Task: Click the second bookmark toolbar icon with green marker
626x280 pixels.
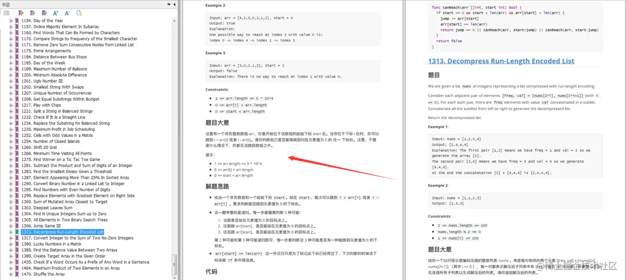Action: pos(32,13)
